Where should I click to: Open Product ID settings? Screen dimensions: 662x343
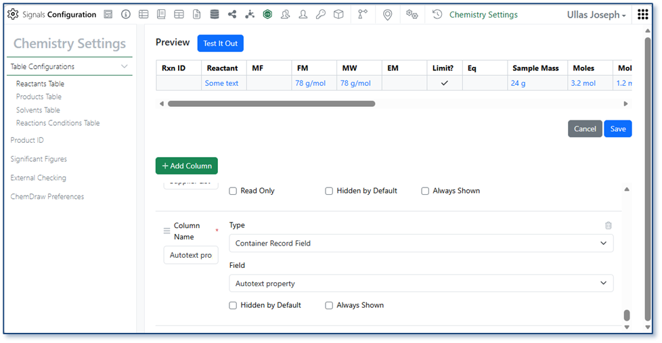point(27,140)
